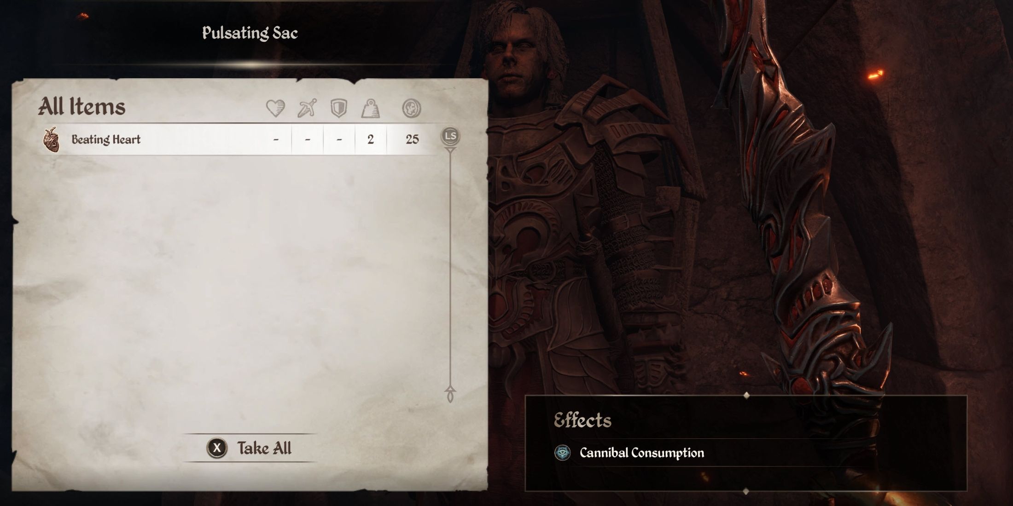
Task: Click the LS stick scroll indicator
Action: coord(450,136)
